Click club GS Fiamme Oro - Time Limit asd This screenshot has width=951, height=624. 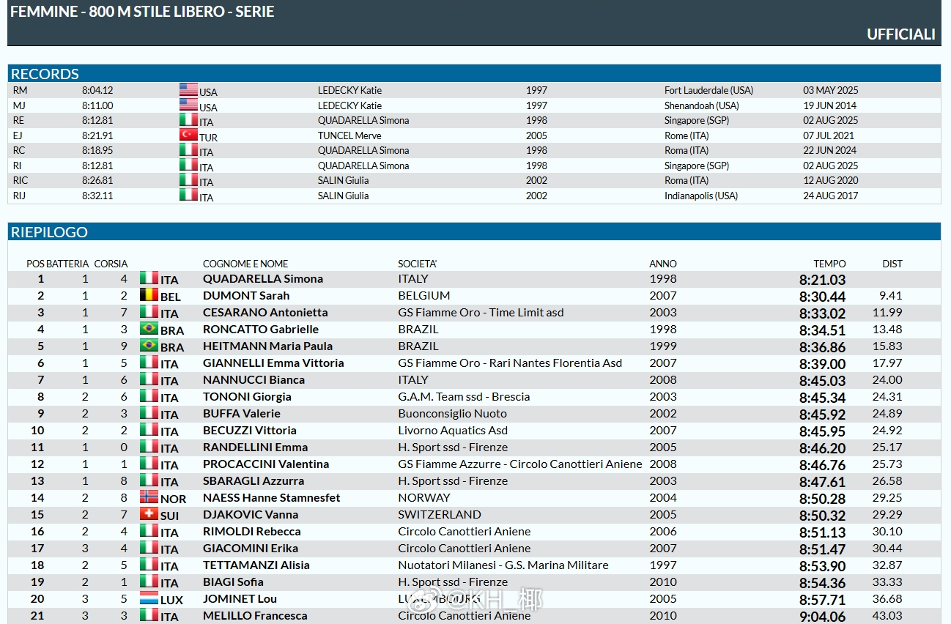[481, 312]
